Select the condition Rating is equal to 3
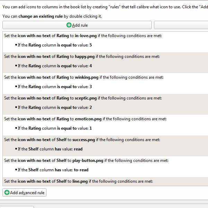The image size is (208, 208). [55, 87]
